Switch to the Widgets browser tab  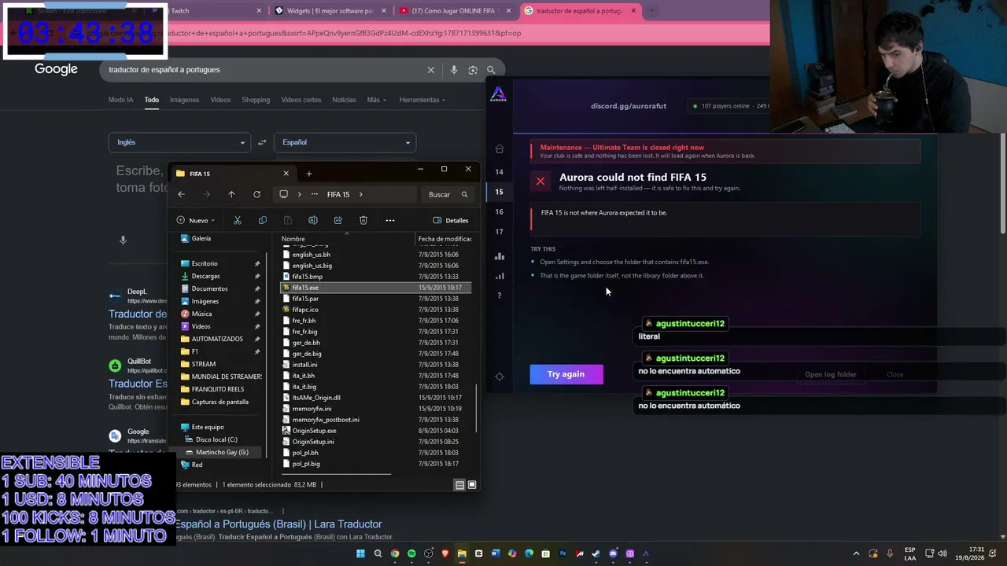(330, 11)
